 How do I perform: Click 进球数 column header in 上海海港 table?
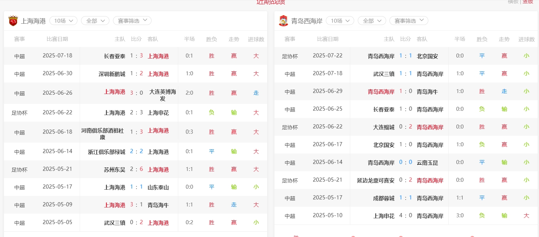pyautogui.click(x=256, y=39)
